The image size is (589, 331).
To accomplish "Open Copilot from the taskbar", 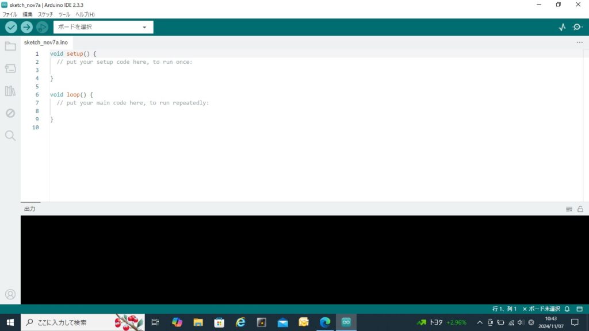I will (177, 322).
